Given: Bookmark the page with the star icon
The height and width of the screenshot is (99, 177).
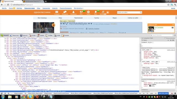Looking at the screenshot, I should [168, 5].
